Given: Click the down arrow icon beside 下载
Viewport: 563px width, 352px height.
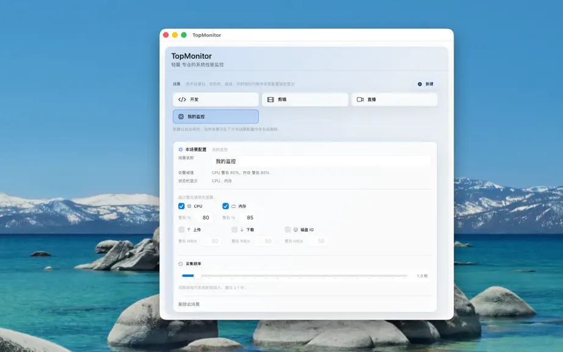Looking at the screenshot, I should pyautogui.click(x=242, y=230).
